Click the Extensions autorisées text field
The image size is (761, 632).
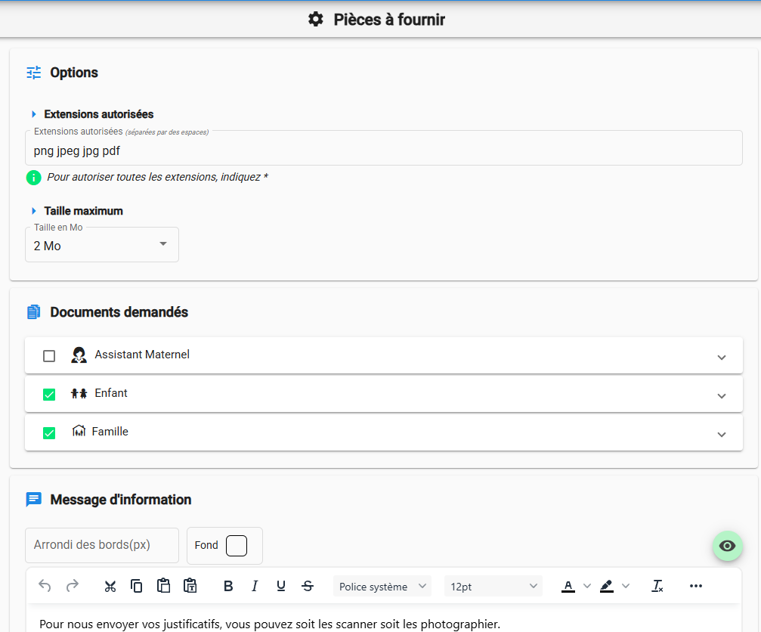[383, 151]
